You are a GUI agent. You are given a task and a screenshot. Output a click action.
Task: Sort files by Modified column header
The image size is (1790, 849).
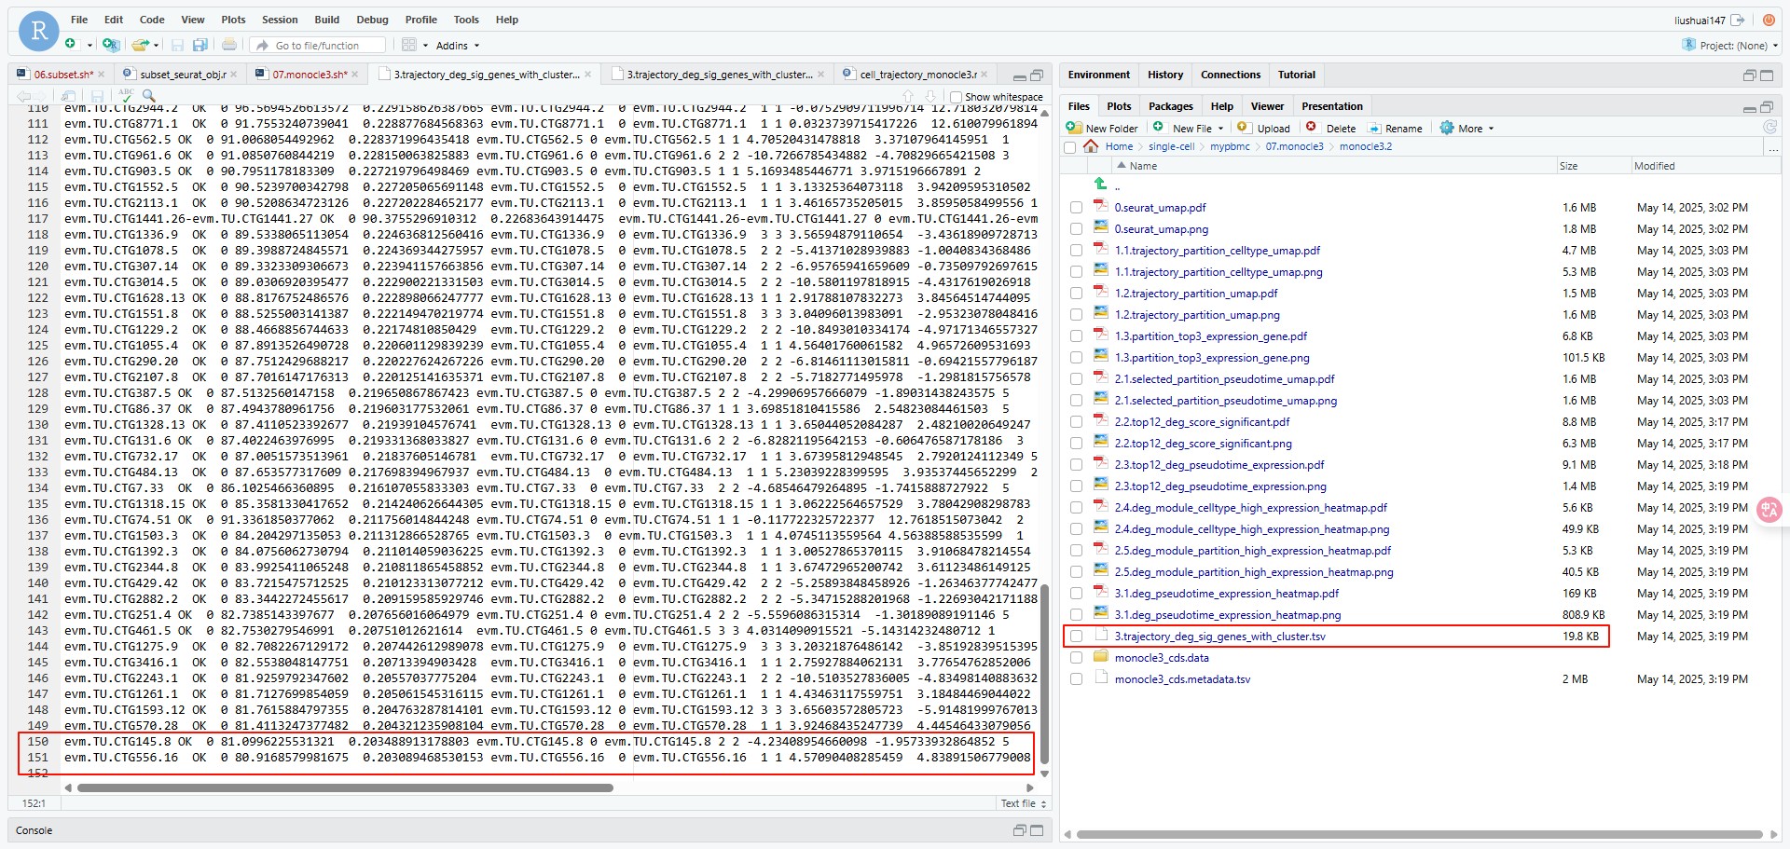coord(1654,166)
